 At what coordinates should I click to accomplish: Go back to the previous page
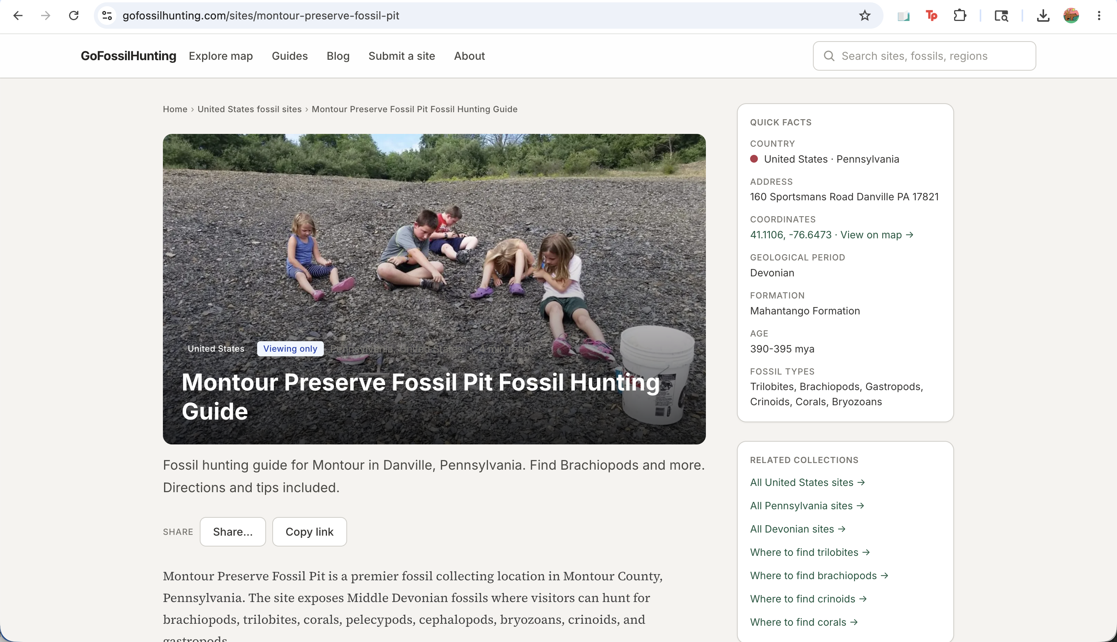pyautogui.click(x=17, y=16)
